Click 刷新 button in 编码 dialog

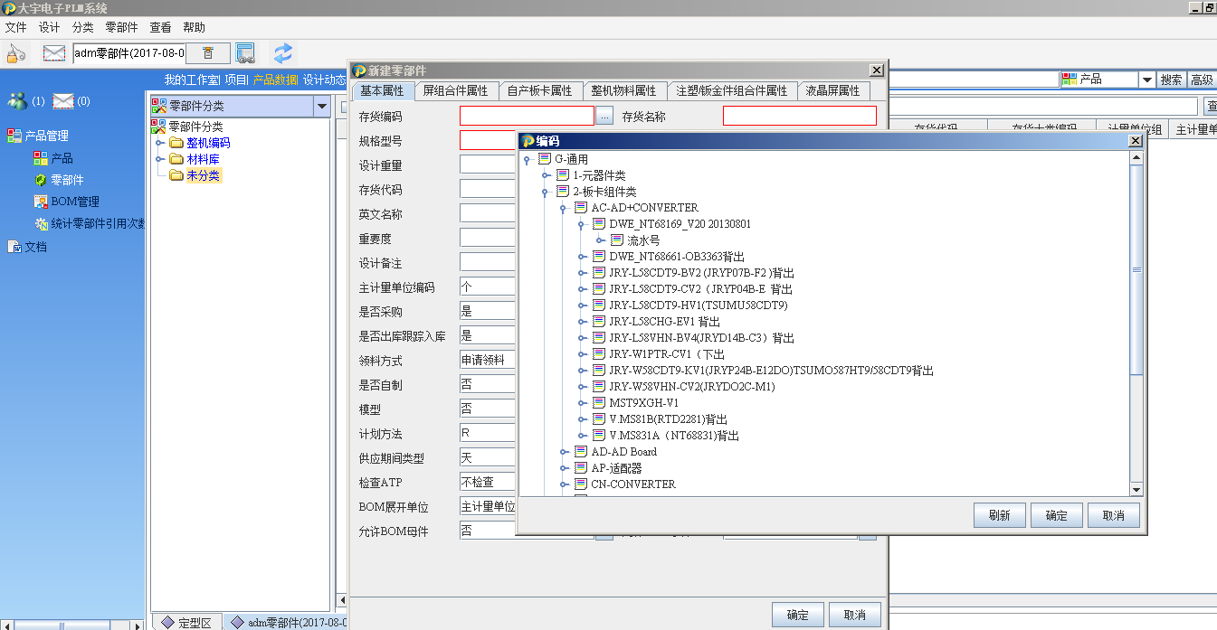tap(999, 515)
